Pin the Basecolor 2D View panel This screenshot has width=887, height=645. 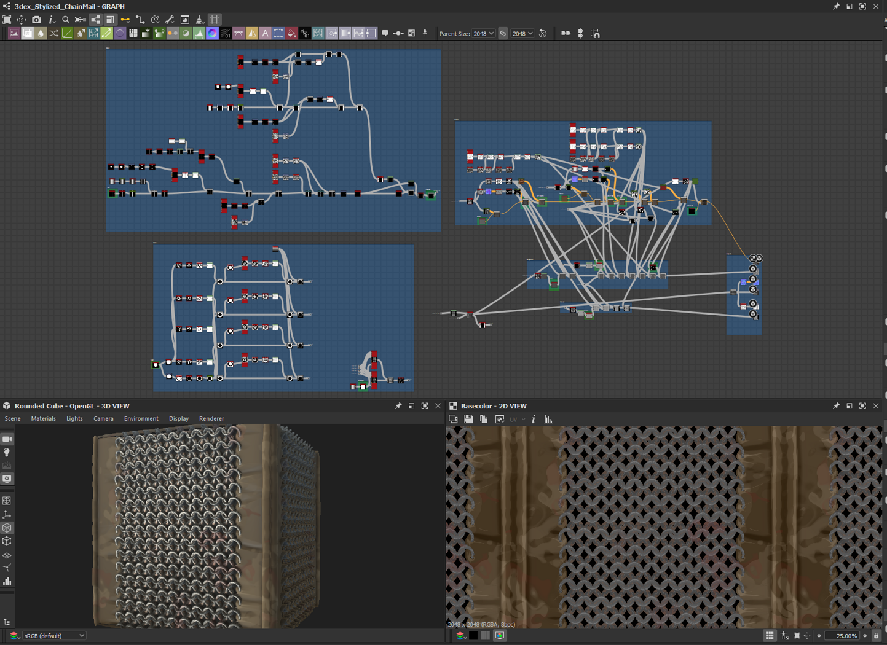coord(836,406)
